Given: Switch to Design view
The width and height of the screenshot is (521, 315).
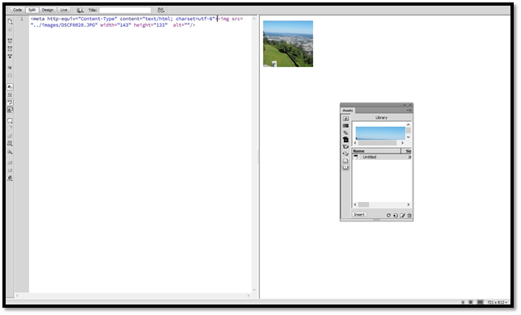Looking at the screenshot, I should (48, 10).
